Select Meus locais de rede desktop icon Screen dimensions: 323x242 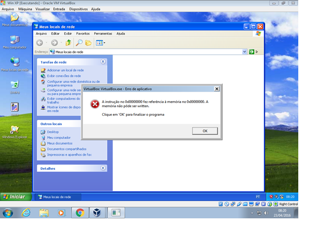(x=15, y=65)
